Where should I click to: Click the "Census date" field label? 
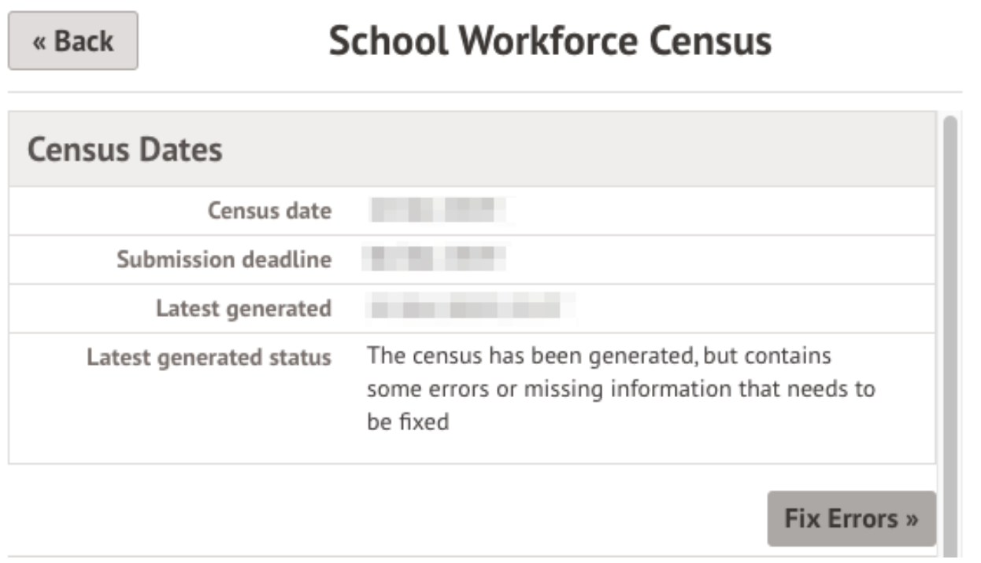269,211
